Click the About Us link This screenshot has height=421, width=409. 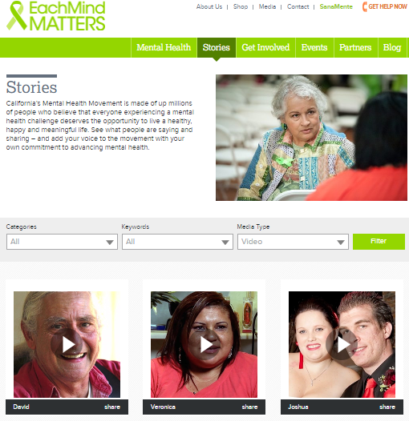[209, 6]
